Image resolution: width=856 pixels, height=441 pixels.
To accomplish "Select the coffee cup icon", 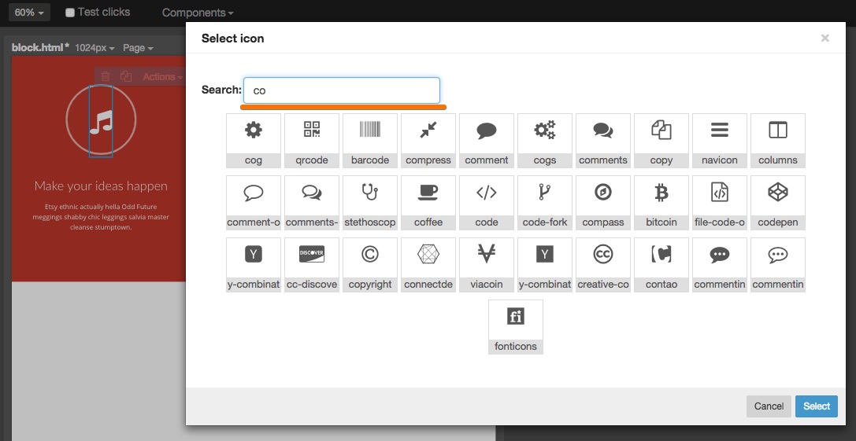I will [x=428, y=203].
